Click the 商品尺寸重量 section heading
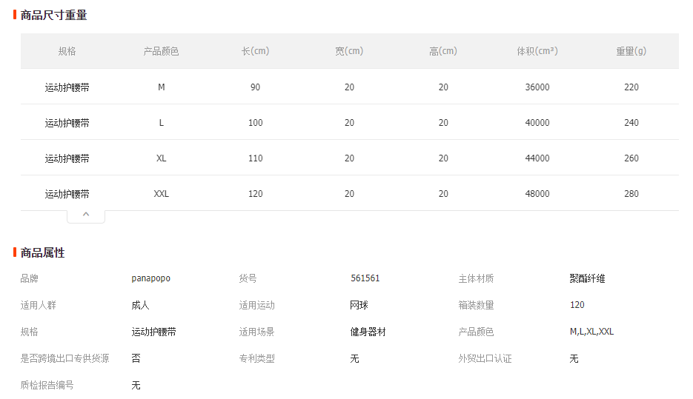Screen dimensions: 693x399 click(53, 15)
